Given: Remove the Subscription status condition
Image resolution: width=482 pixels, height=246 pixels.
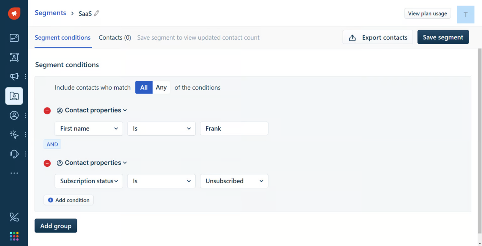Looking at the screenshot, I should tap(47, 163).
